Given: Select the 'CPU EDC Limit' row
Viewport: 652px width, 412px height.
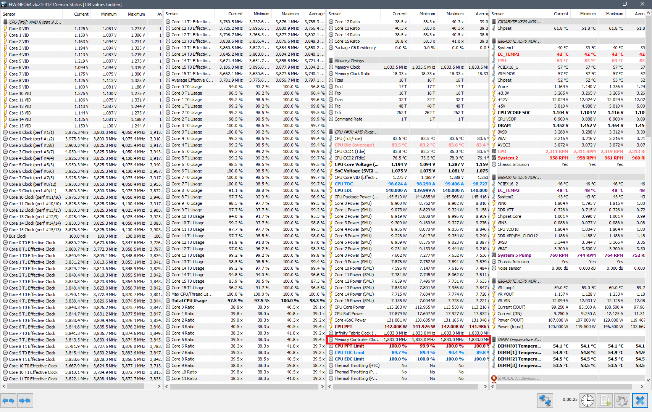Looking at the screenshot, I should (408, 359).
